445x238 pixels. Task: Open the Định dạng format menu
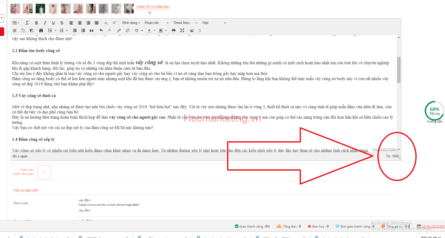tap(131, 23)
